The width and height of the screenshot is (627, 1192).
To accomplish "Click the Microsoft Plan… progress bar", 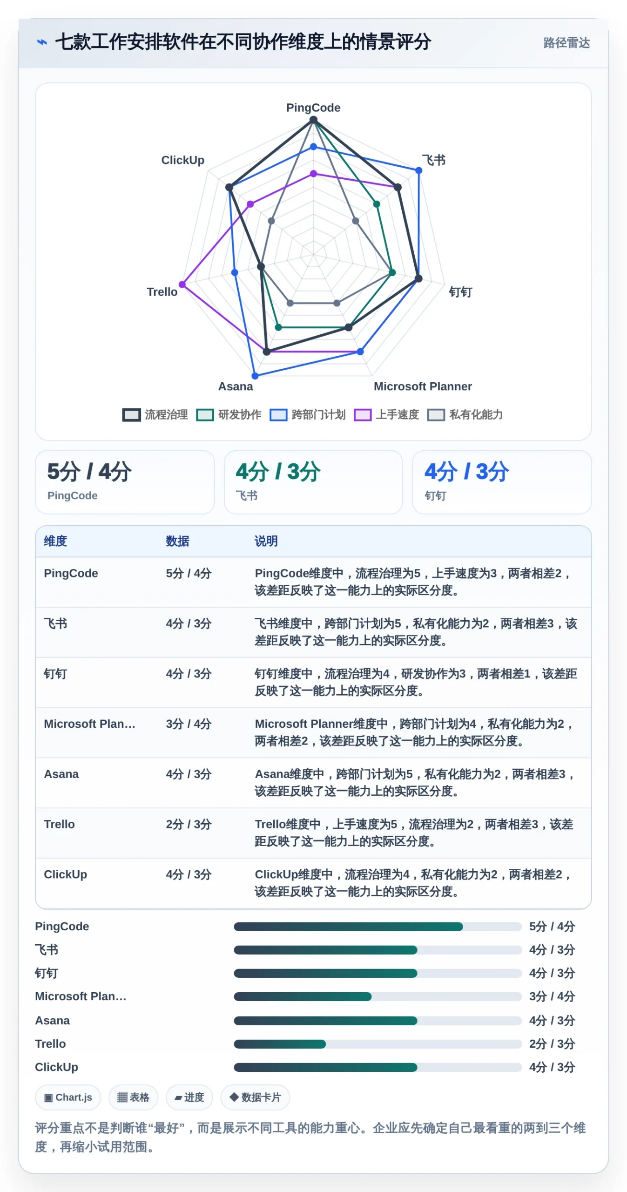I will coord(378,996).
